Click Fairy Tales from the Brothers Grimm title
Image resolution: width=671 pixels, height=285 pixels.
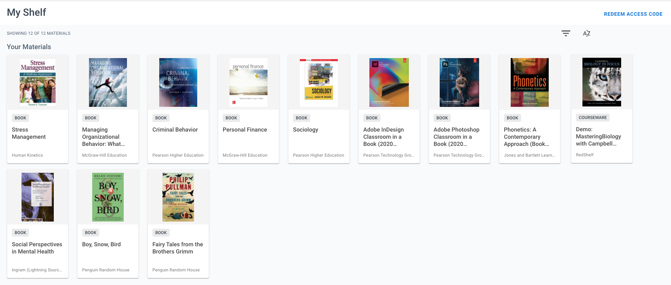(178, 248)
